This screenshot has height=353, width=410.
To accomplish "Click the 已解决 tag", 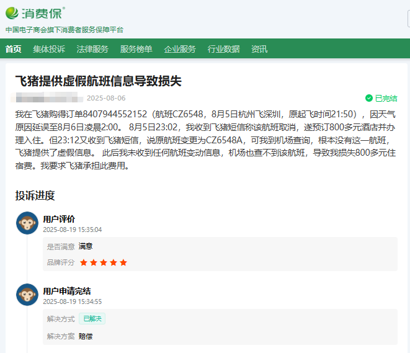I will pos(92,318).
